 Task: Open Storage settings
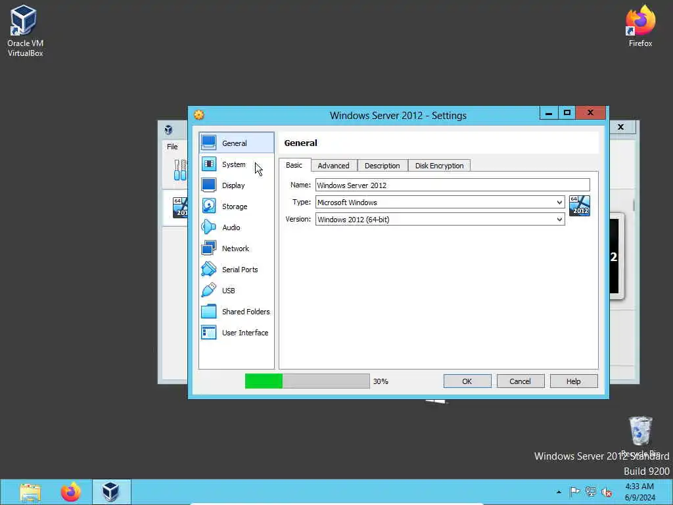[236, 206]
